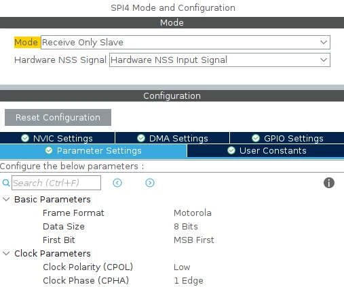Switch to the DMA Settings tab

click(172, 138)
